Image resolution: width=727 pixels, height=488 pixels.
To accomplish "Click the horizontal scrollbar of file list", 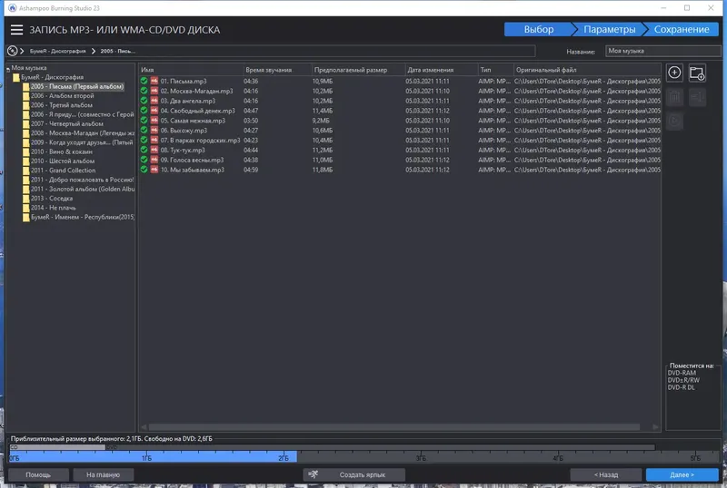I will click(x=394, y=427).
